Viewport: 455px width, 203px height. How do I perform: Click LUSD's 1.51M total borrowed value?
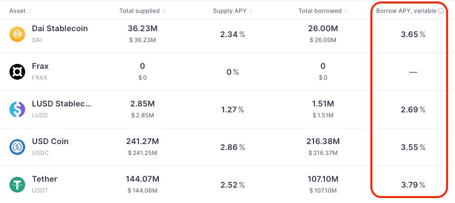(x=322, y=104)
